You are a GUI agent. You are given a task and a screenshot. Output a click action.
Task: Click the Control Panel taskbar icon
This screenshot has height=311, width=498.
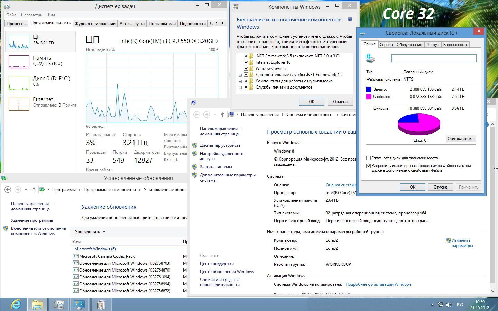[x=79, y=304]
